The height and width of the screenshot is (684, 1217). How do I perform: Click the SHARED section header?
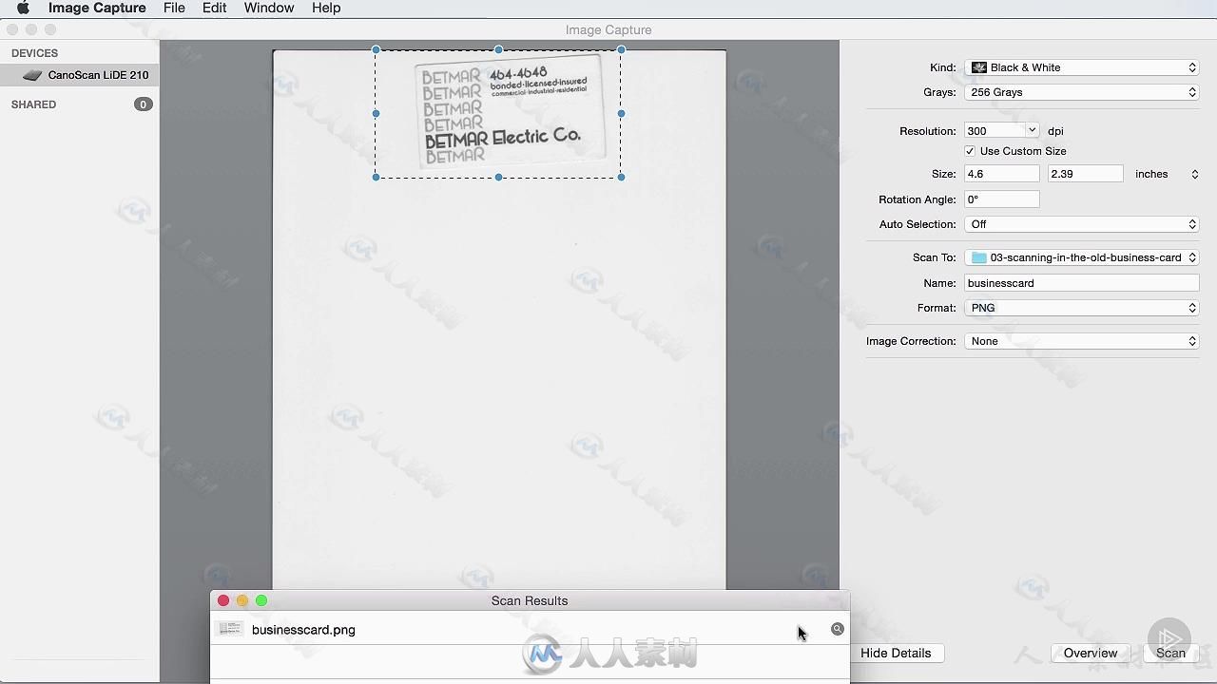(33, 104)
